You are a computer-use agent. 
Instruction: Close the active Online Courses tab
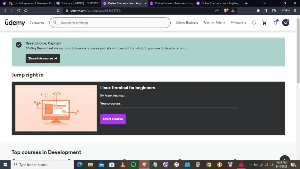145,3
